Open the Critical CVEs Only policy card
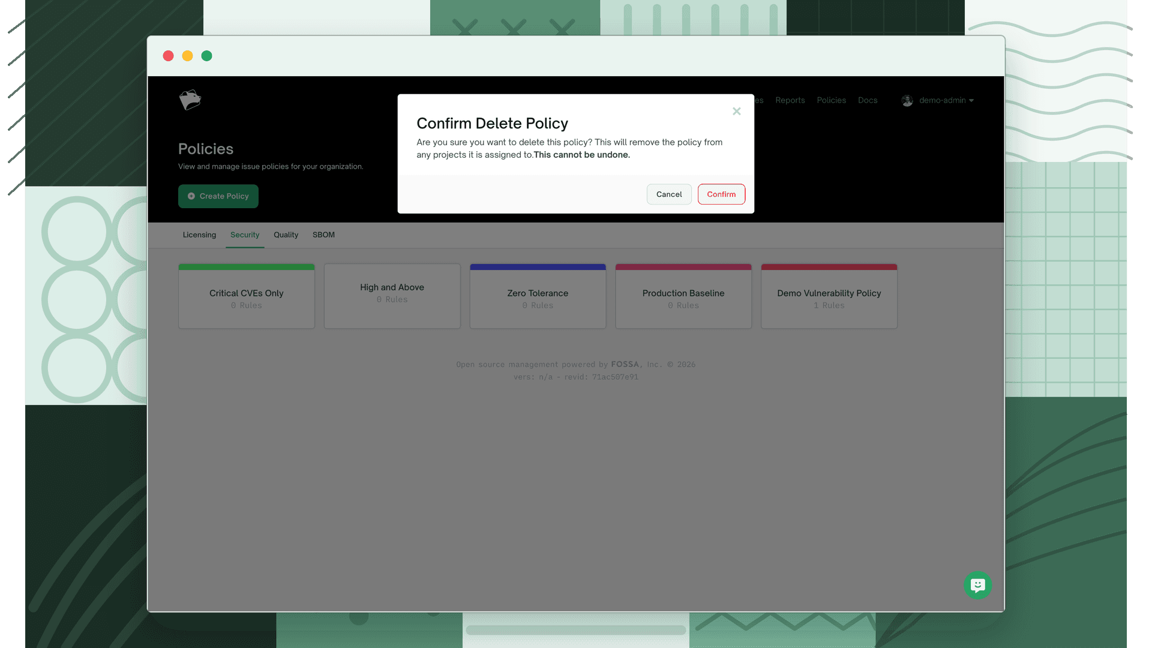The width and height of the screenshot is (1152, 648). tap(247, 296)
